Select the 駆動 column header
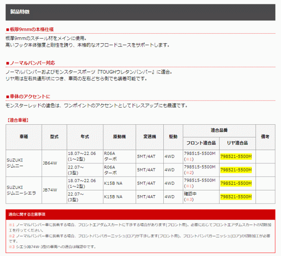This screenshot has width=281, height=256. (x=173, y=137)
